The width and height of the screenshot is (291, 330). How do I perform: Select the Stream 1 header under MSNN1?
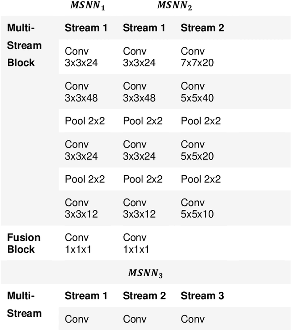click(86, 28)
